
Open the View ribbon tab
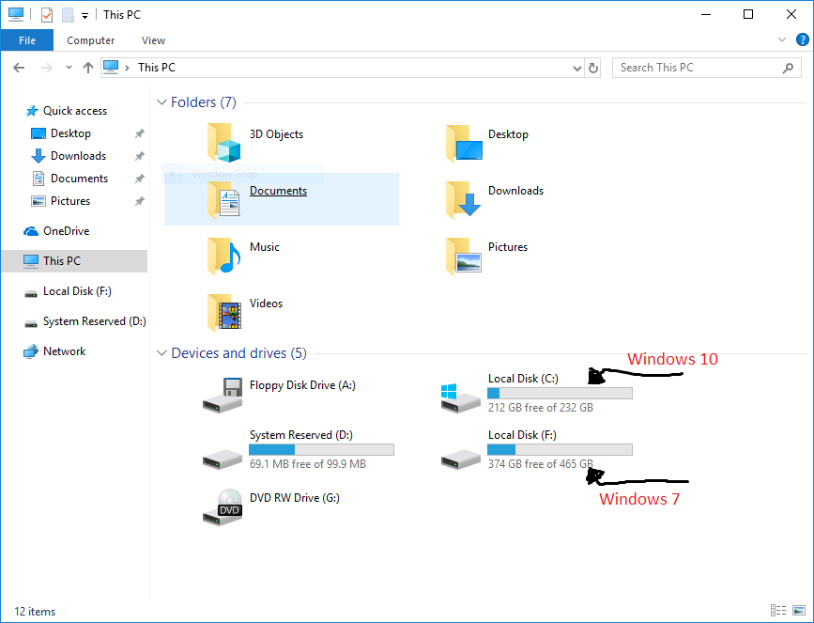153,40
